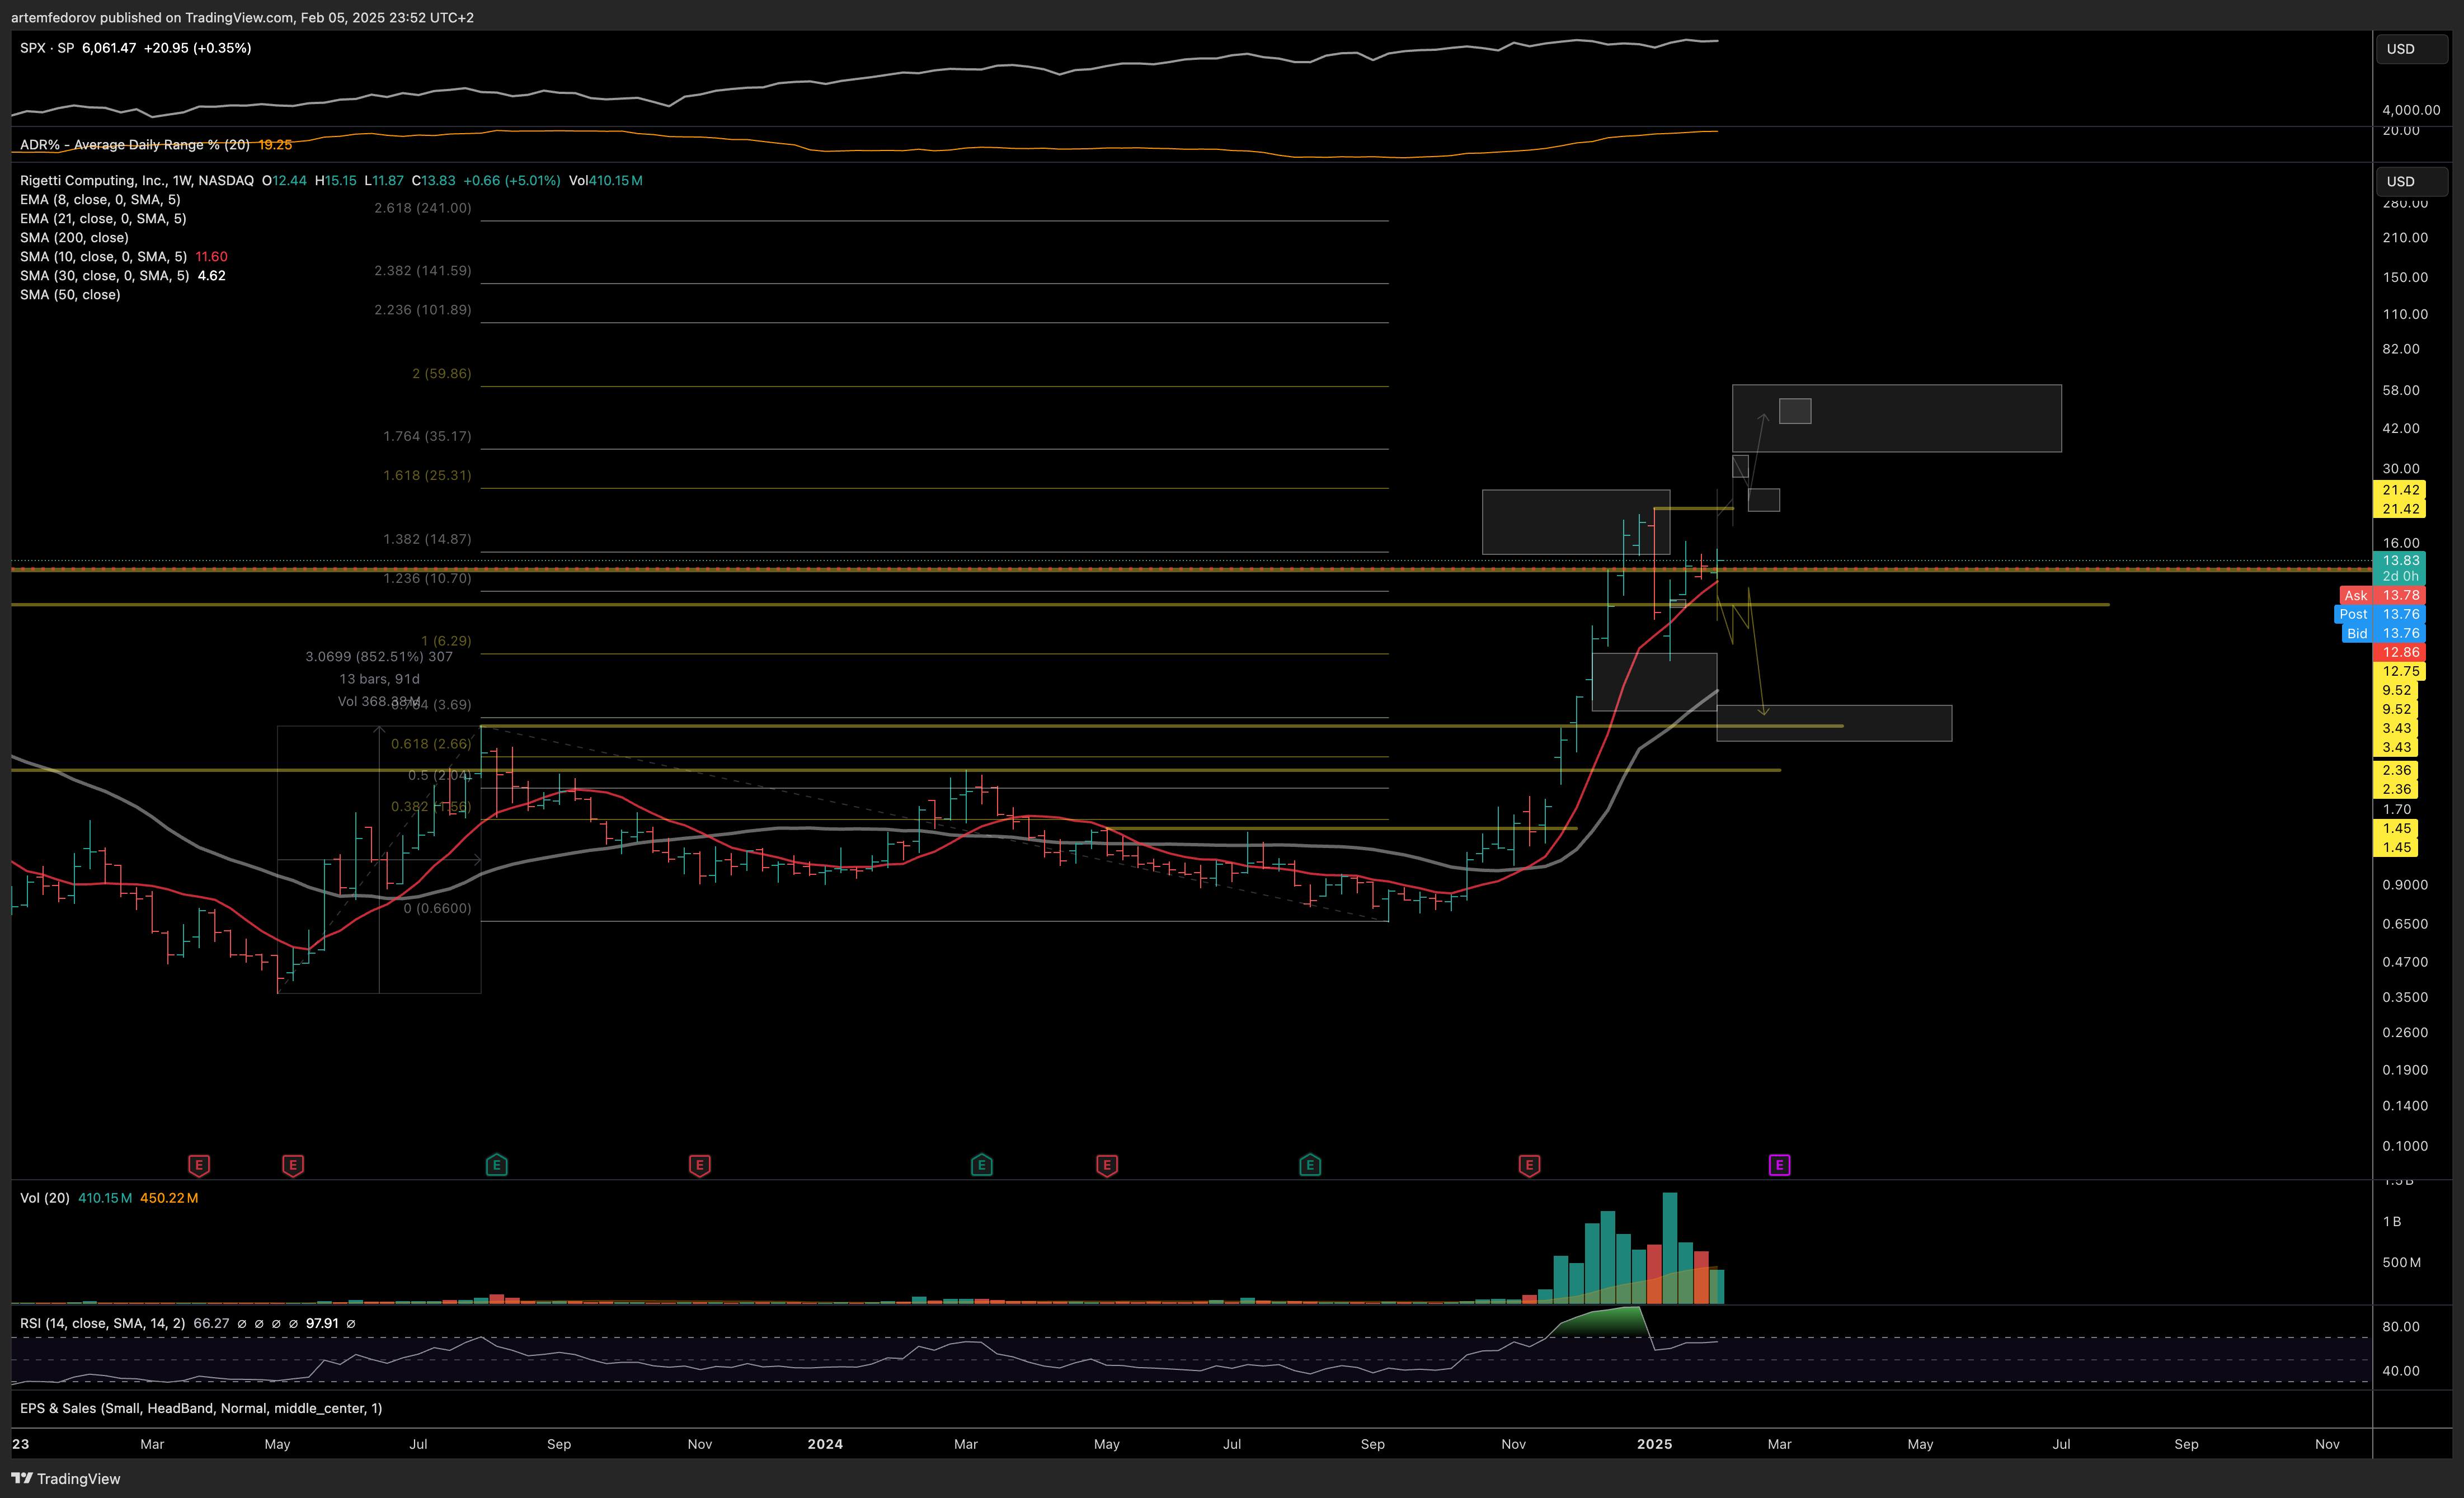Click the 2025 label on the time axis
Image resolution: width=2464 pixels, height=1498 pixels.
[x=1654, y=1443]
